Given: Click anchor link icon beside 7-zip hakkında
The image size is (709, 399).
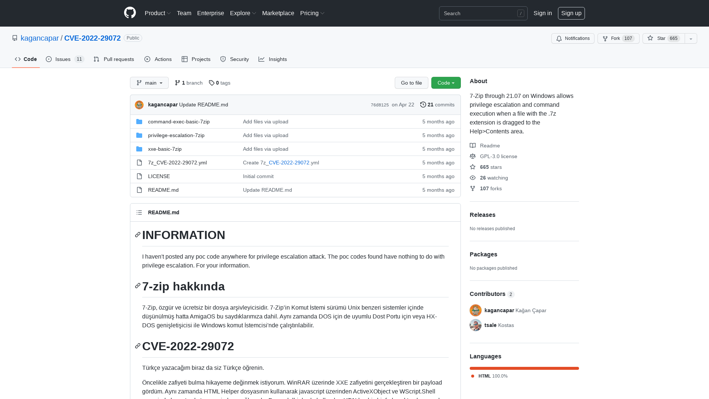Looking at the screenshot, I should coord(138,286).
